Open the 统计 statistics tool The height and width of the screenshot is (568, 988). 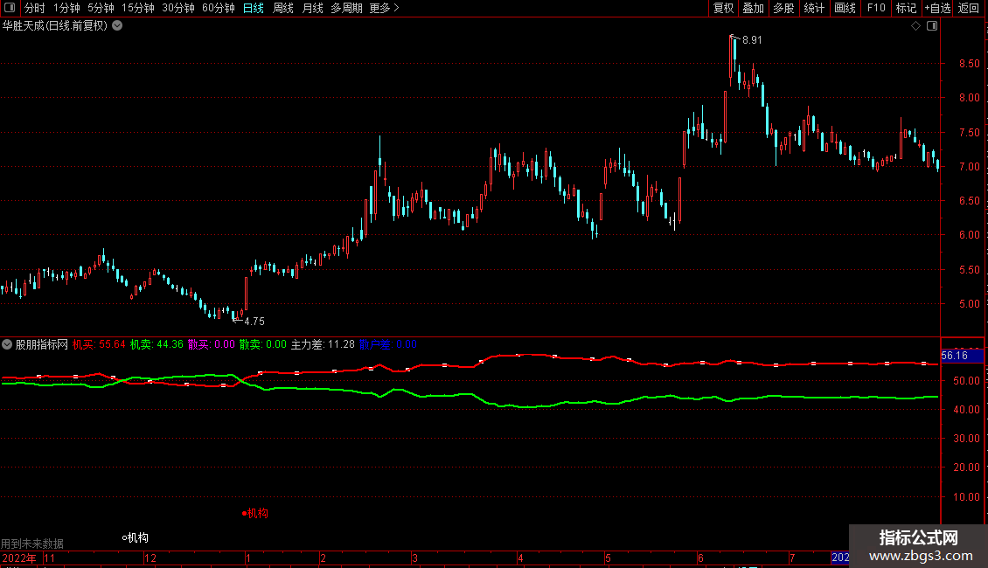(813, 8)
